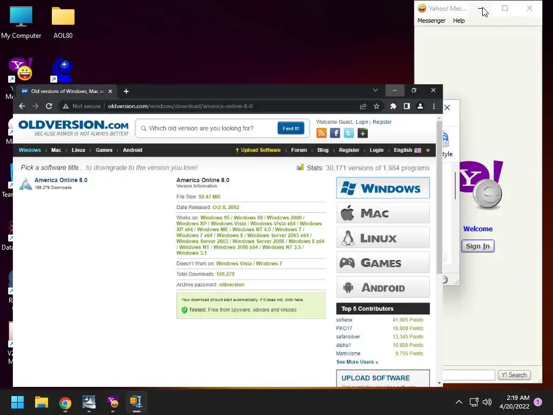Click Sign In in Yahoo Messenger
This screenshot has height=415, width=553.
[x=477, y=246]
